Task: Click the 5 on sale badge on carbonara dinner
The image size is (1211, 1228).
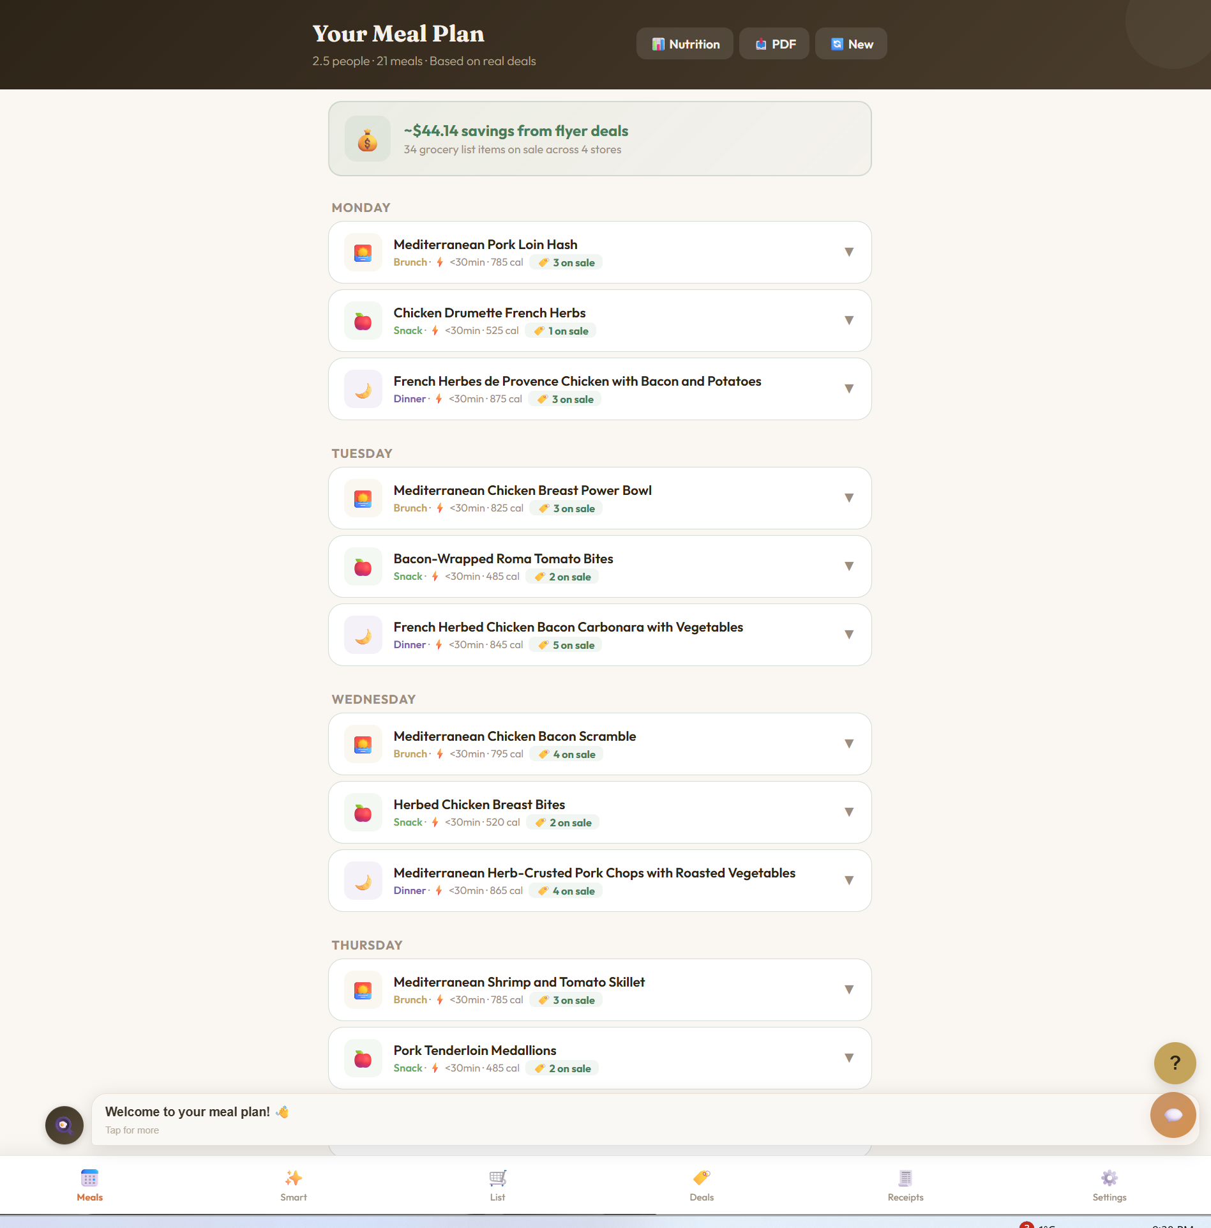Action: click(565, 645)
